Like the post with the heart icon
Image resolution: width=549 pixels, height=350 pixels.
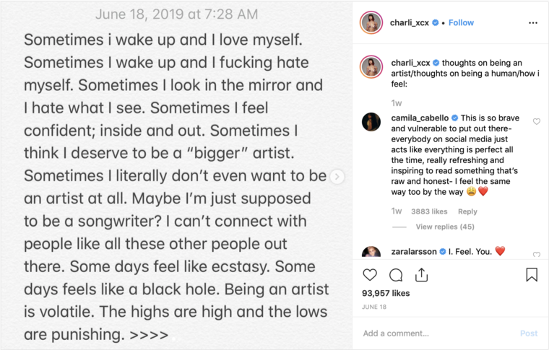pos(370,275)
